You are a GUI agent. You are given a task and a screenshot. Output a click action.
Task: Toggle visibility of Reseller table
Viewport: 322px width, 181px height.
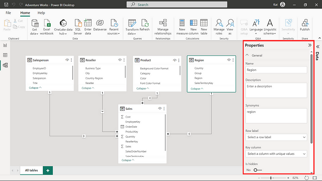tap(120, 60)
